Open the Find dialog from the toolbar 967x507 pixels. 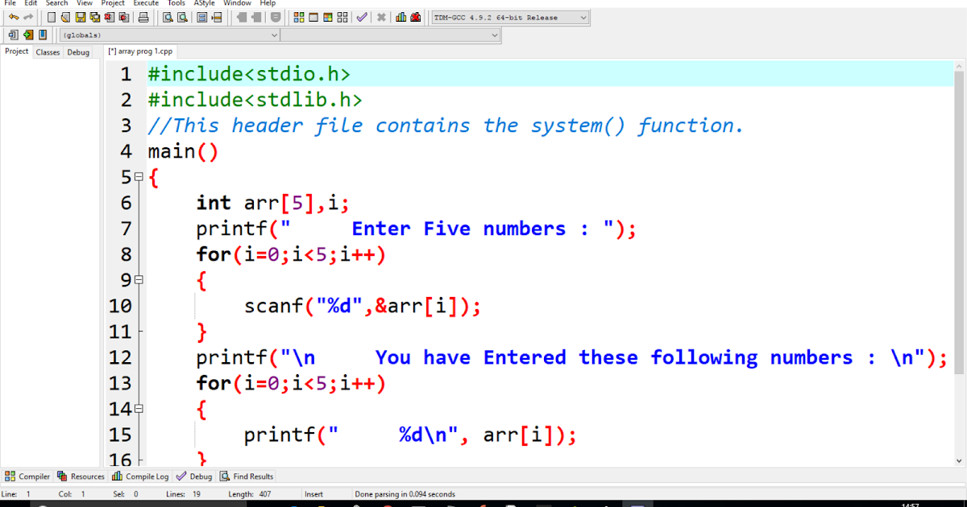(x=167, y=17)
